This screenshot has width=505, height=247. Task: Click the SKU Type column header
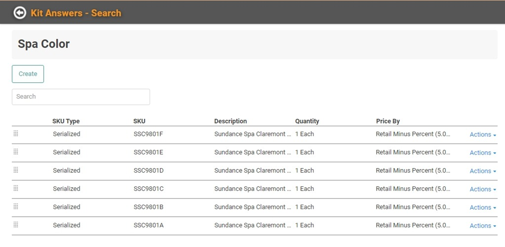(x=66, y=121)
